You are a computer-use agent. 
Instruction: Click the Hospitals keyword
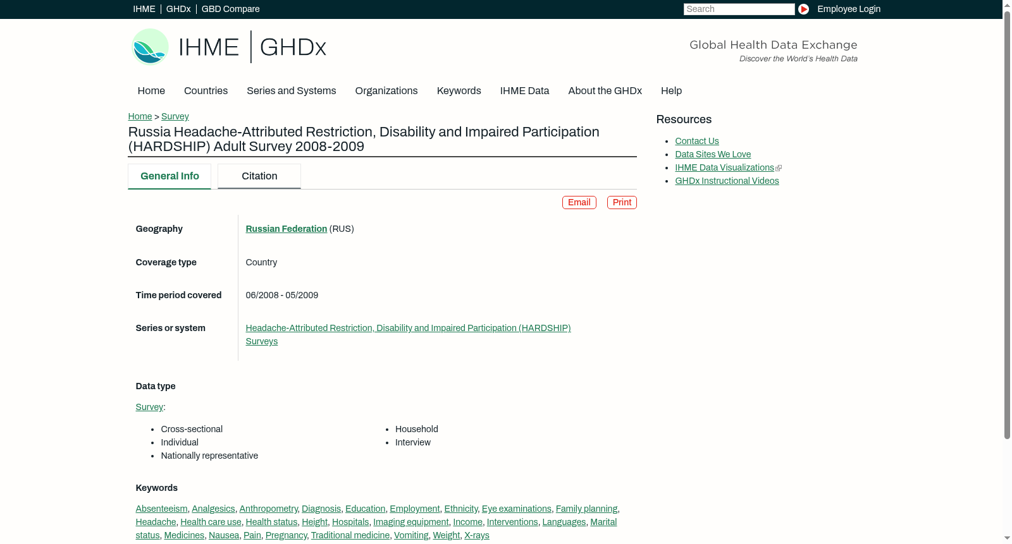point(350,523)
